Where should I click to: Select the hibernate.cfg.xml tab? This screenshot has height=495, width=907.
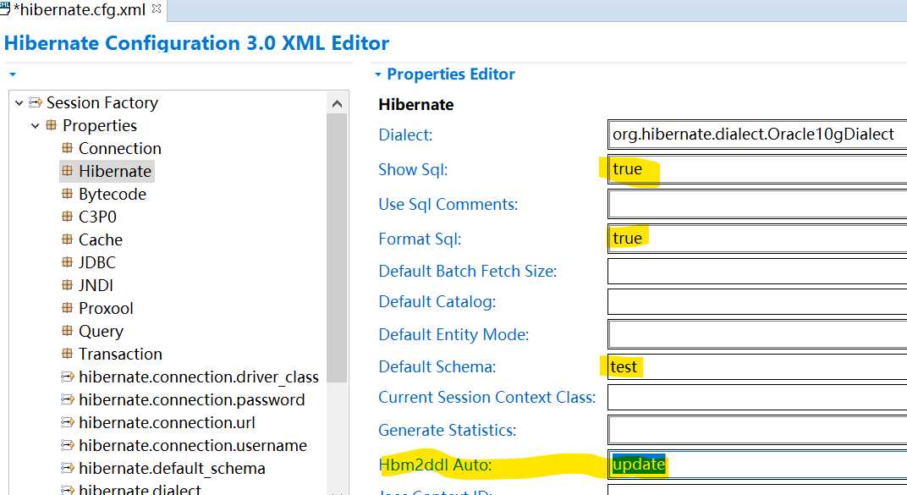(82, 10)
